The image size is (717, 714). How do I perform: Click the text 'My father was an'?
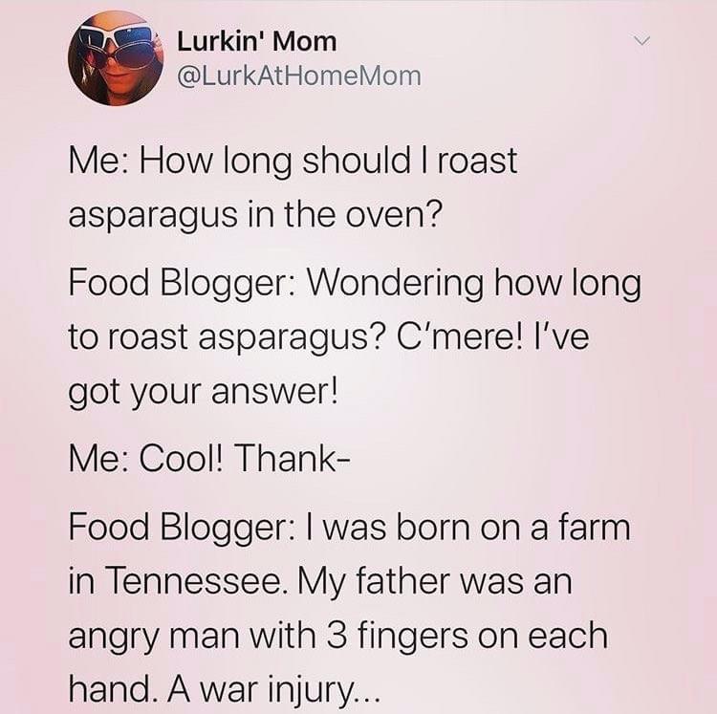434,582
